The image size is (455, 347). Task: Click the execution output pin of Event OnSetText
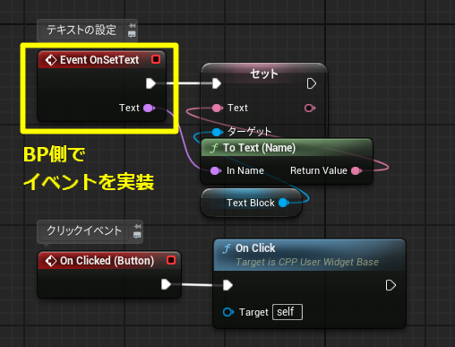tap(150, 83)
